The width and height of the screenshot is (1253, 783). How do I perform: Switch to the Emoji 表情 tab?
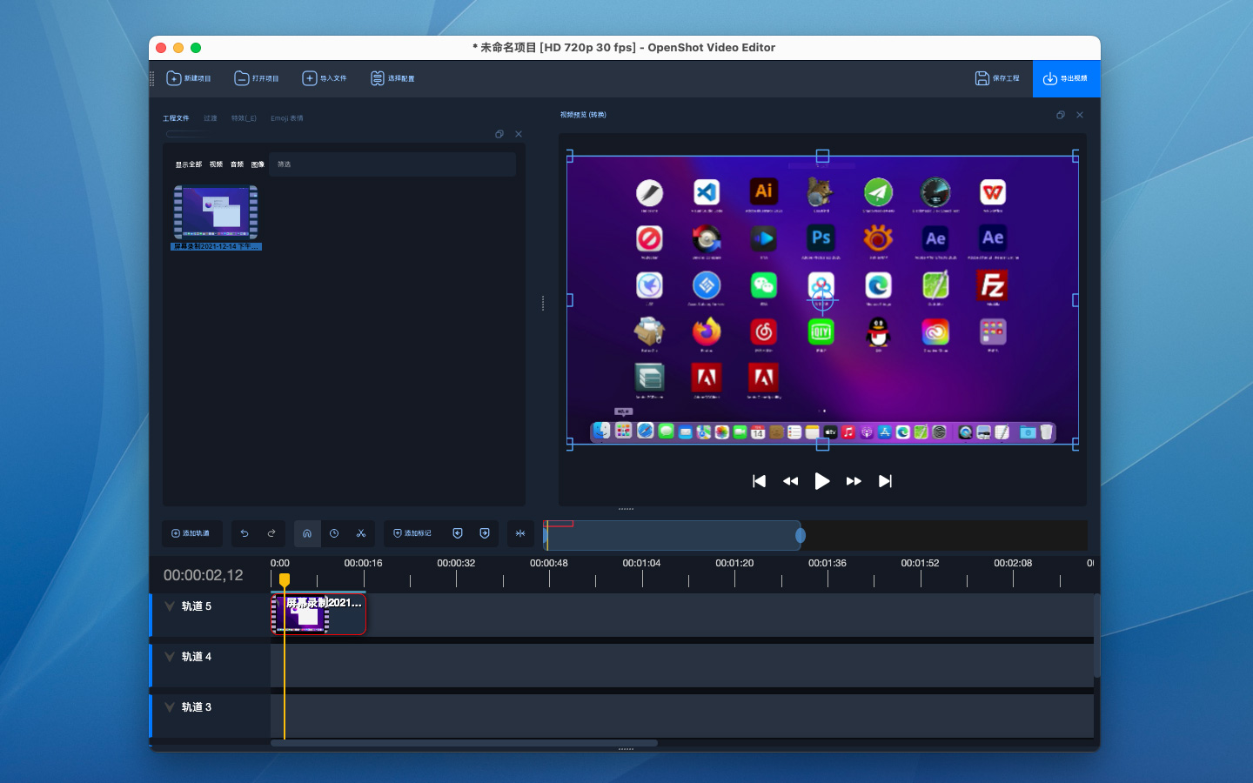(286, 118)
